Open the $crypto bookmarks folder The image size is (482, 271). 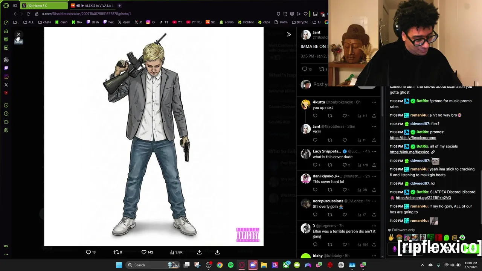tap(300, 22)
